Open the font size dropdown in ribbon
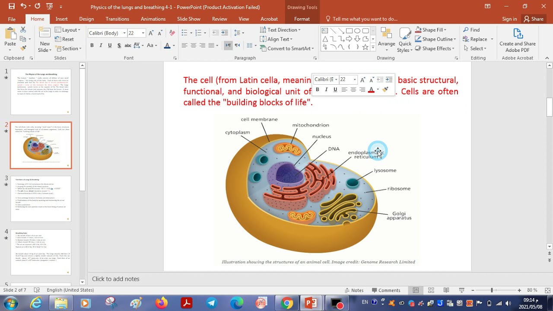553x311 pixels. (x=143, y=33)
